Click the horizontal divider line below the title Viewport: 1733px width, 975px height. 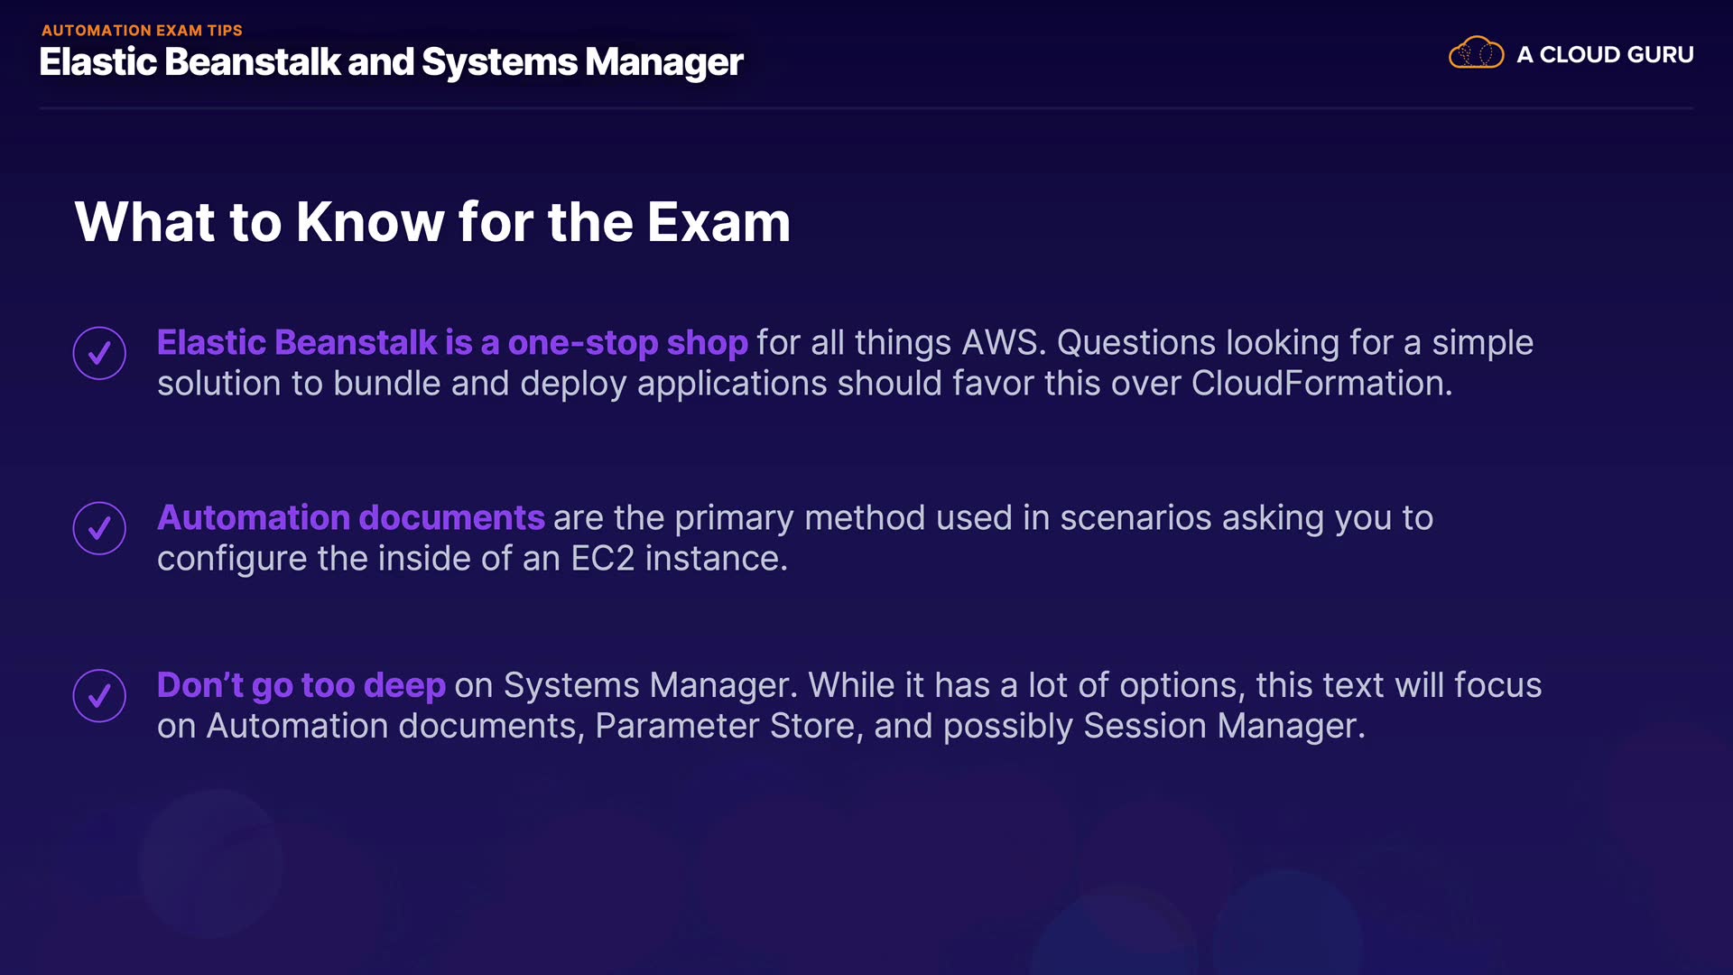click(866, 108)
